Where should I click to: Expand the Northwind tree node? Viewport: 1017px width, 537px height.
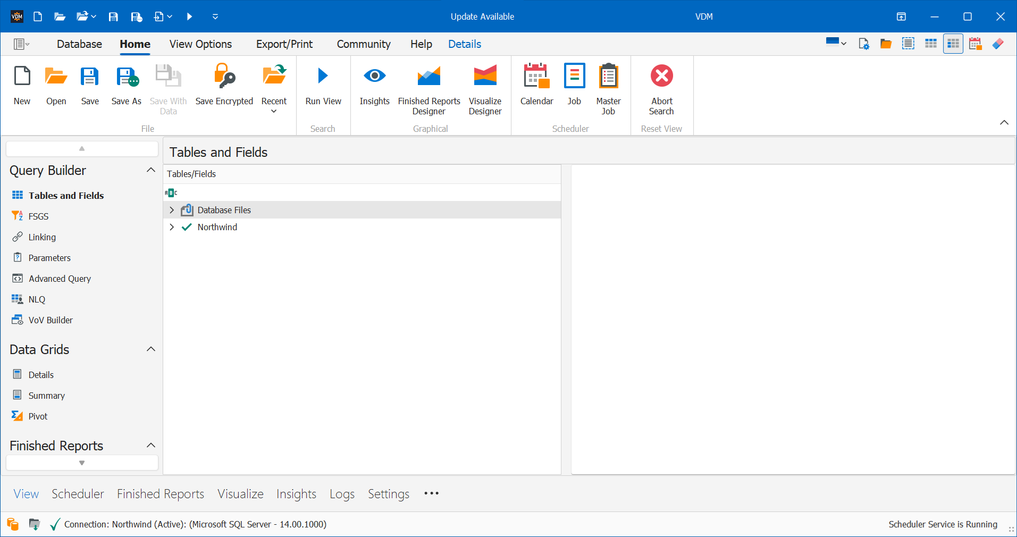pos(172,227)
